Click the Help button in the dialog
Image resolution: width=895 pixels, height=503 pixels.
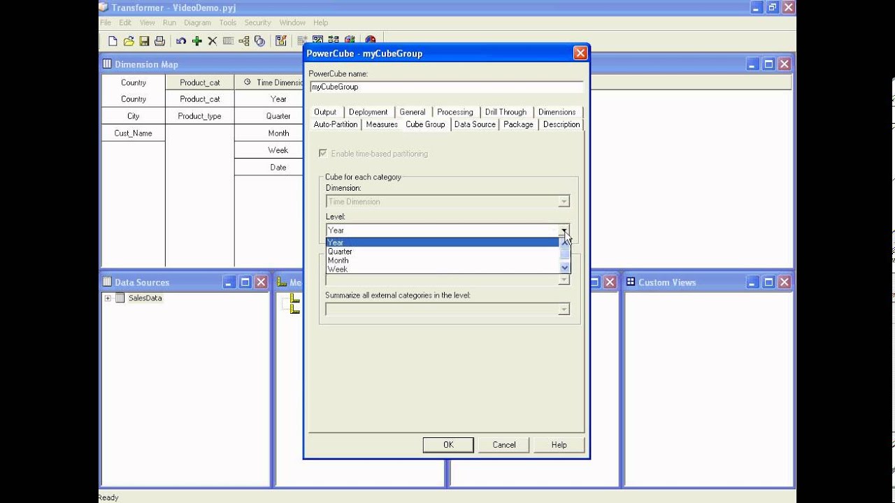tap(559, 445)
